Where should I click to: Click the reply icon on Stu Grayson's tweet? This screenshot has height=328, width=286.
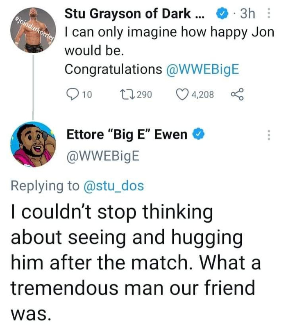click(73, 95)
